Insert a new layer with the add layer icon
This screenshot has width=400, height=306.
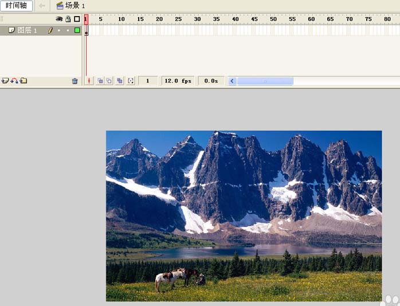click(x=5, y=81)
